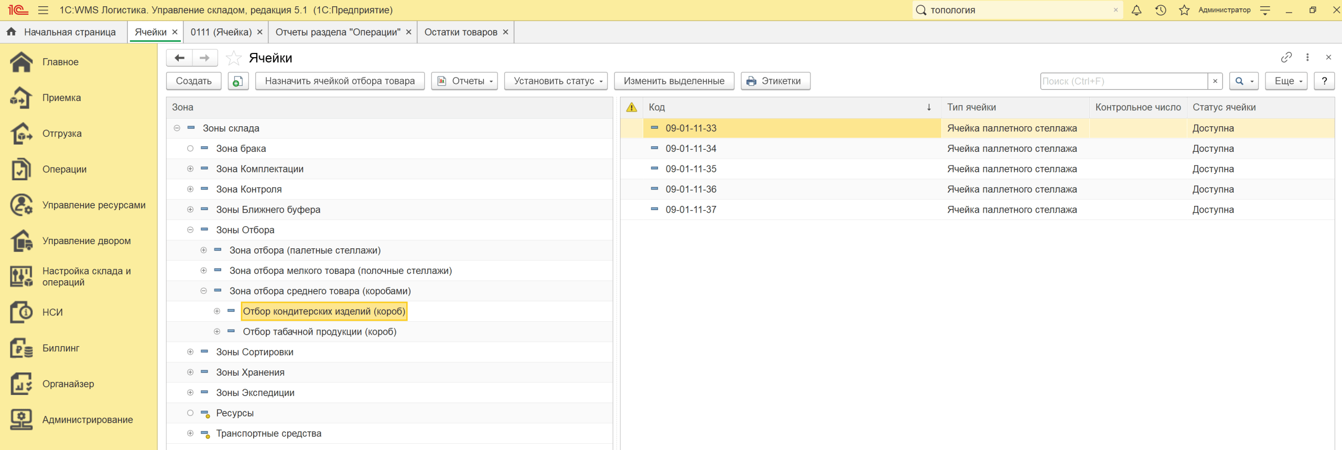Collapse the Зоны Отбора tree node

coord(190,230)
